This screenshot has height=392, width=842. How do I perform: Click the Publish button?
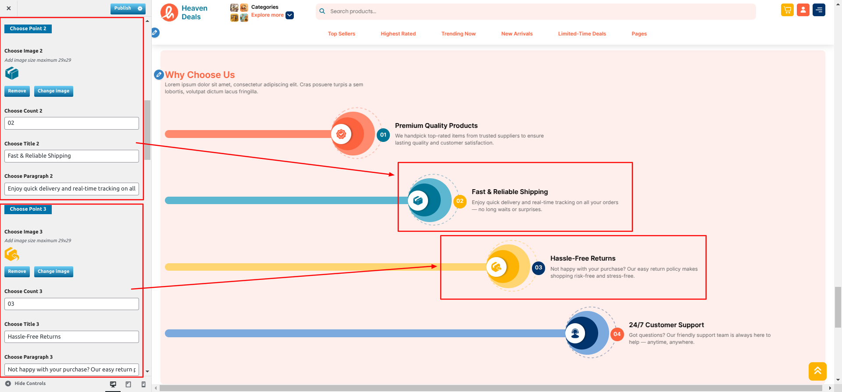pos(122,8)
